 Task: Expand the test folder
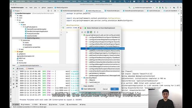point(17,49)
